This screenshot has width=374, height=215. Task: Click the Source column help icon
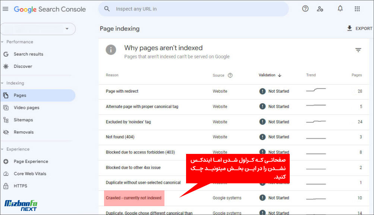click(230, 75)
